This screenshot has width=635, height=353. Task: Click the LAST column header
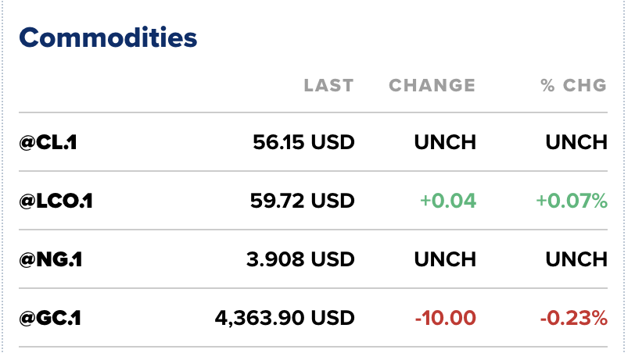[x=328, y=85]
